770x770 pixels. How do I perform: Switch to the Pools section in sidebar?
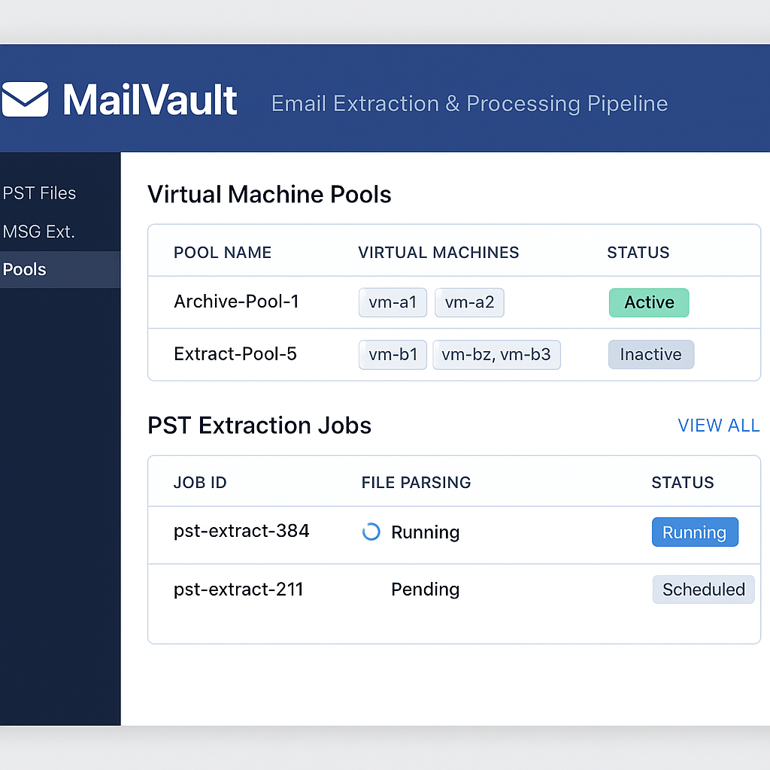[24, 269]
